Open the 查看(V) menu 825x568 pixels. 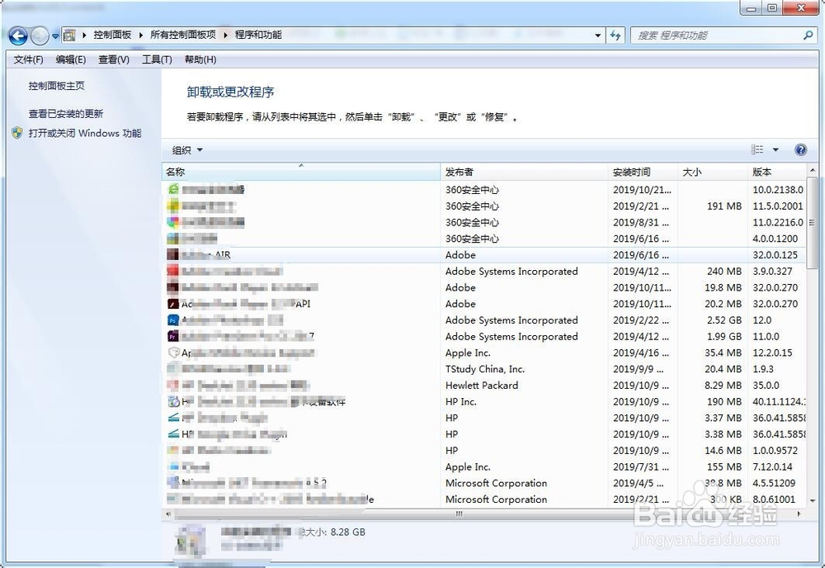point(113,59)
